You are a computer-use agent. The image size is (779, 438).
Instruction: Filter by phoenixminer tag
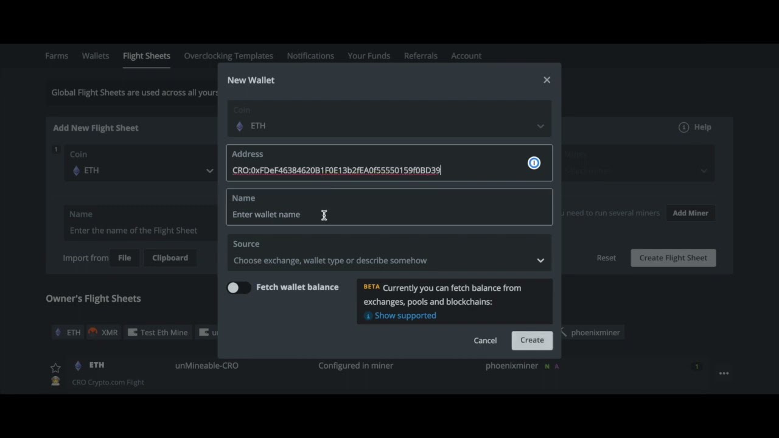pos(590,332)
